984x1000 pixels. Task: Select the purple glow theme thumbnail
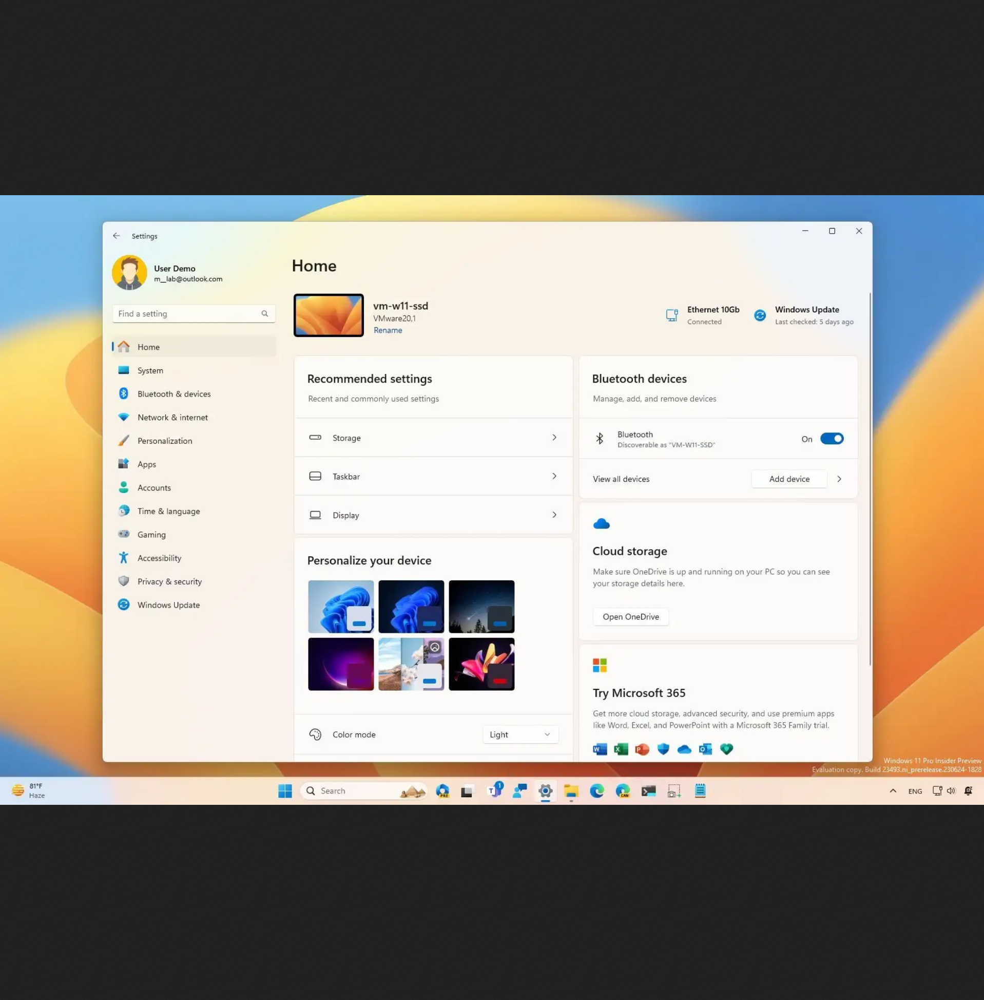340,664
